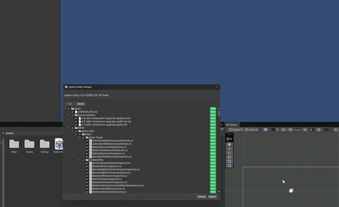339x207 pixels.
Task: Uncheck BoneFollowerGraphicInspector.cs checkbox
Action: (x=87, y=163)
